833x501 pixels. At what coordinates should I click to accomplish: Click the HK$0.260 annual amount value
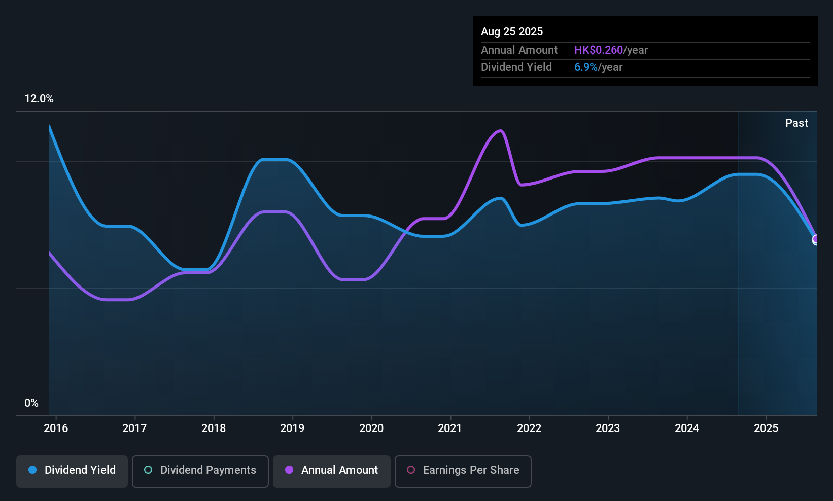click(598, 50)
